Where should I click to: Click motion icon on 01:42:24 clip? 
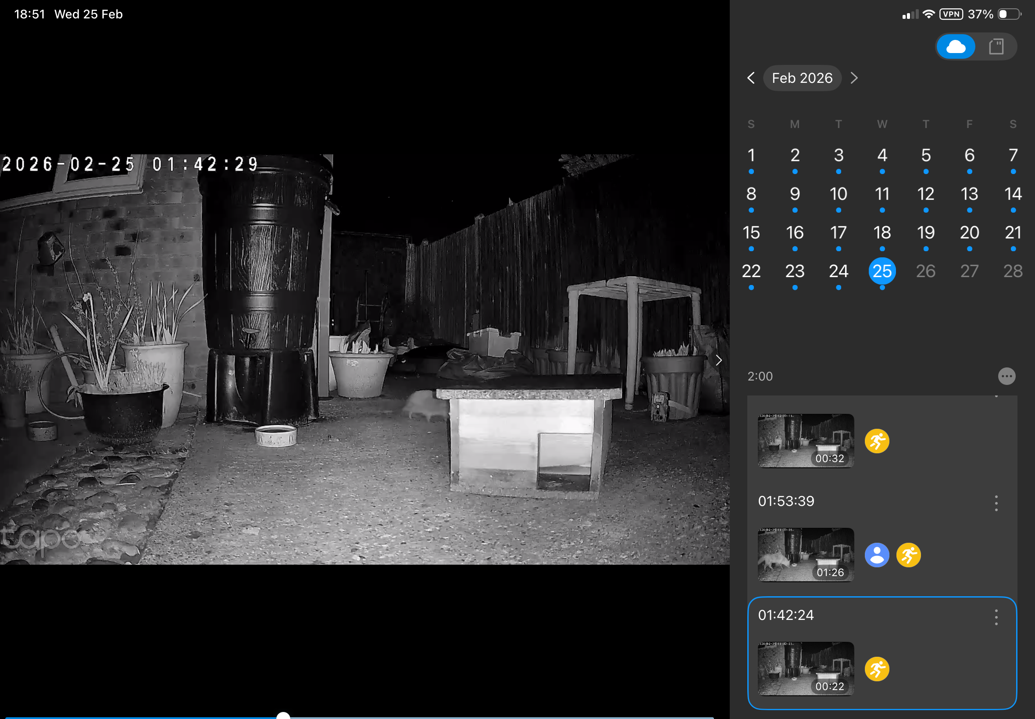tap(877, 669)
